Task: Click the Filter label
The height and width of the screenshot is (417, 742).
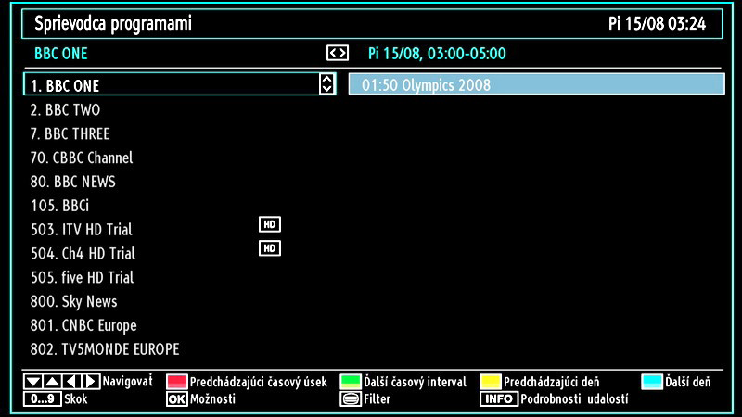Action: point(377,399)
